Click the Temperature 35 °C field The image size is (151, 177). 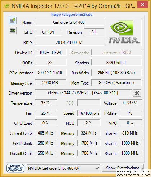point(46,103)
